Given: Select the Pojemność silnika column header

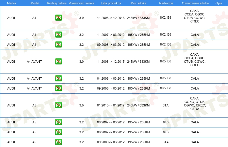Looking at the screenshot, I should pos(81,3).
